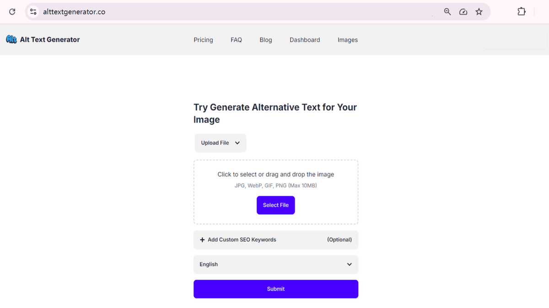
Task: Open the site information icon in address bar
Action: click(32, 11)
